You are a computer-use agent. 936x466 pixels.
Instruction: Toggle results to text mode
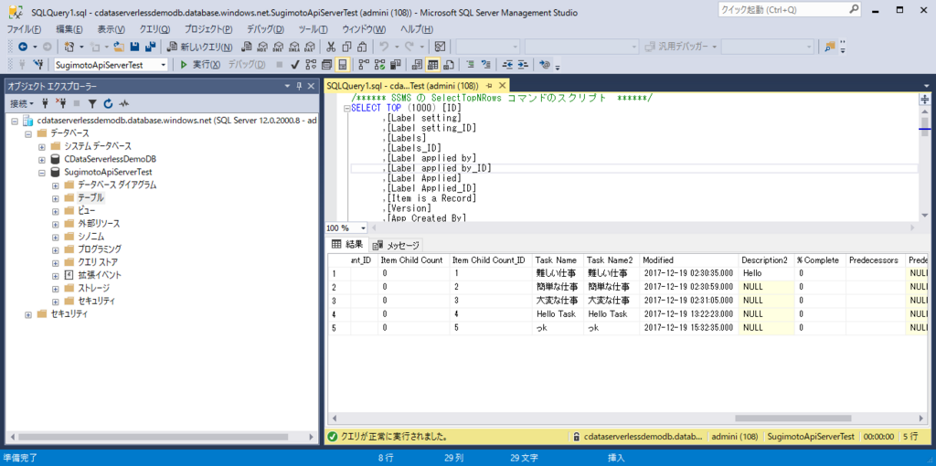coord(417,65)
